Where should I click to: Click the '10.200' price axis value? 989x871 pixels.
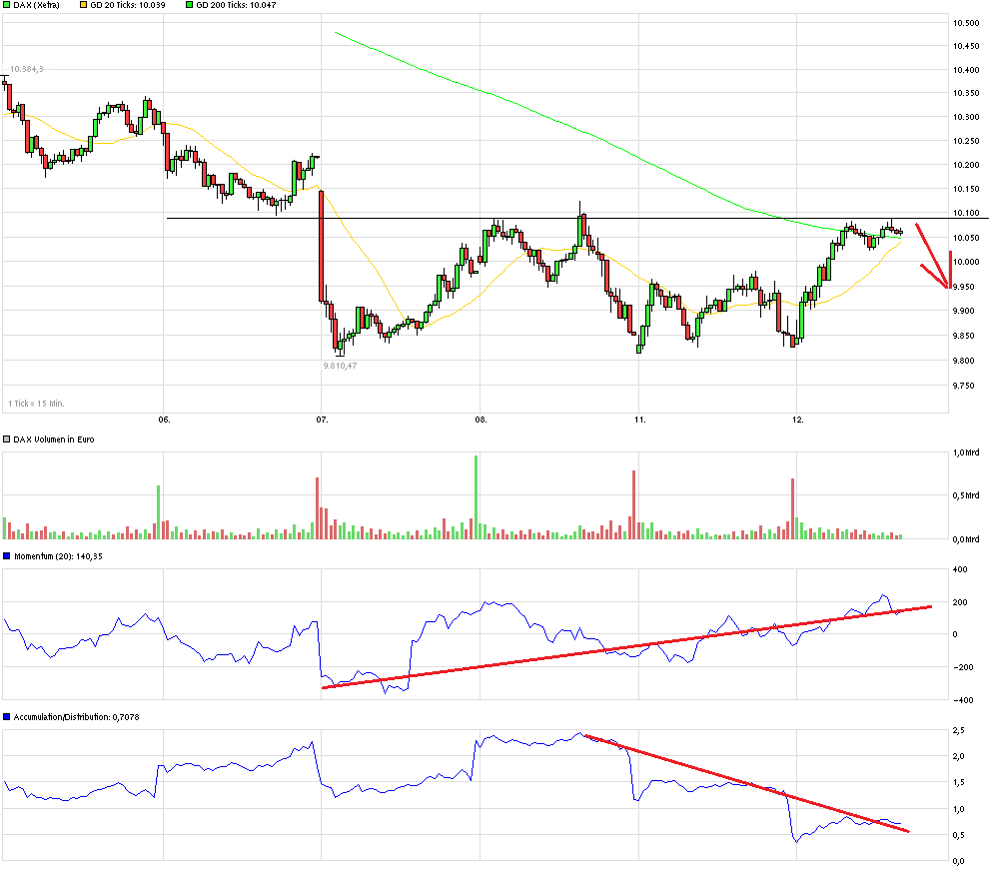coord(966,165)
